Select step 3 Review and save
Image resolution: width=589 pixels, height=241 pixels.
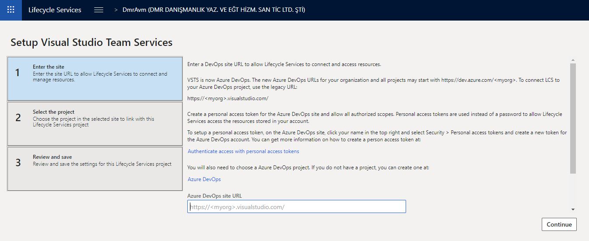[x=95, y=169]
